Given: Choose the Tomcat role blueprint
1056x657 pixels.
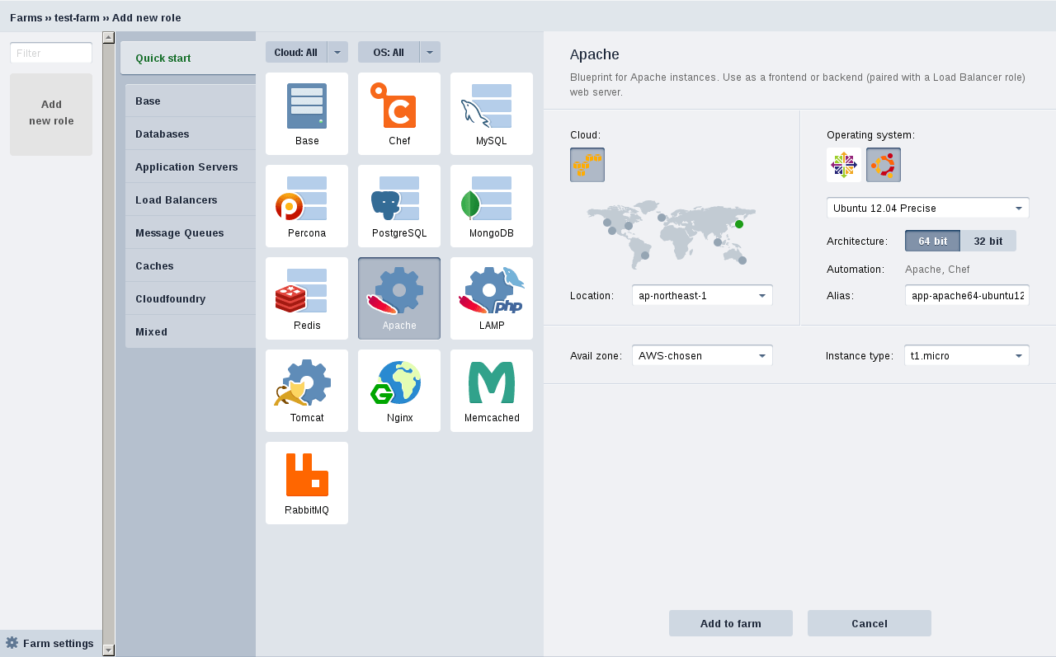Looking at the screenshot, I should (307, 391).
